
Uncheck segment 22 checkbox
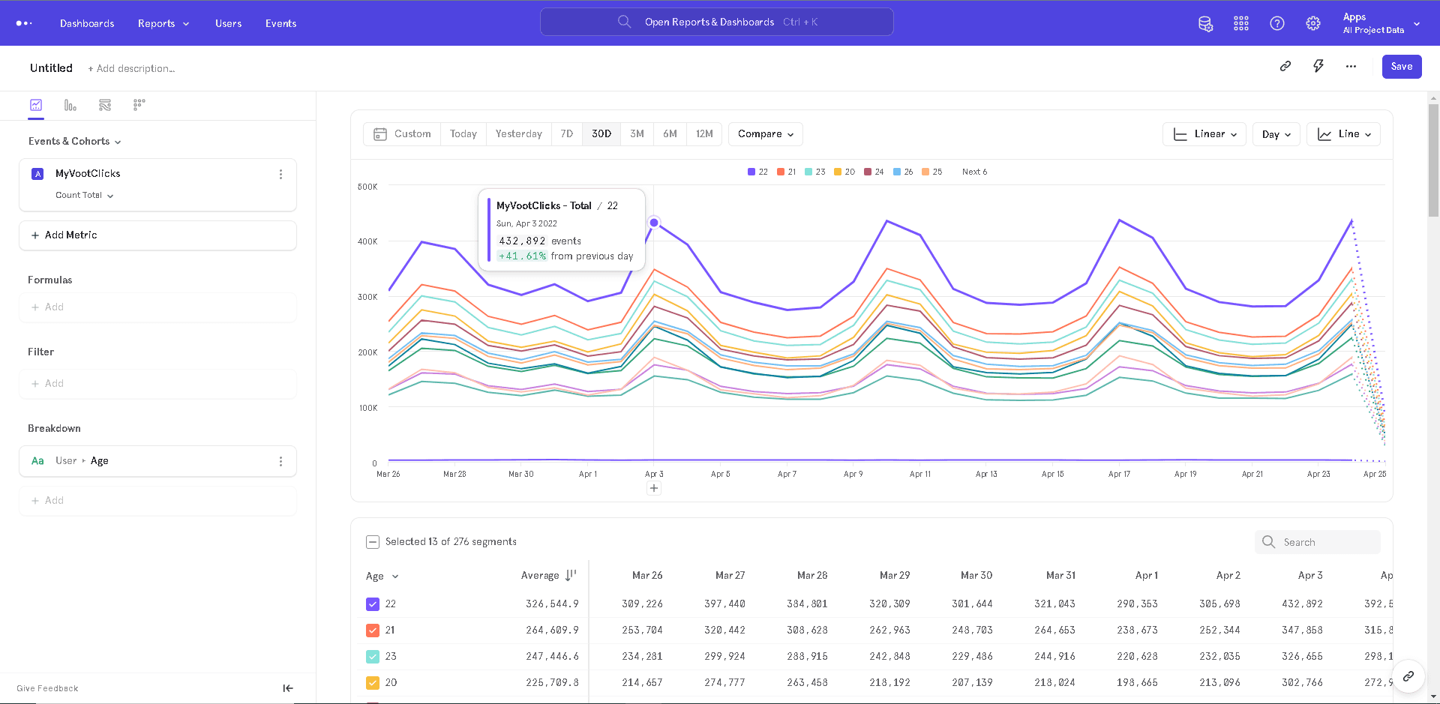pyautogui.click(x=373, y=604)
